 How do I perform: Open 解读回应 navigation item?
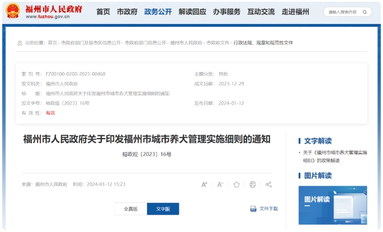[x=192, y=12]
